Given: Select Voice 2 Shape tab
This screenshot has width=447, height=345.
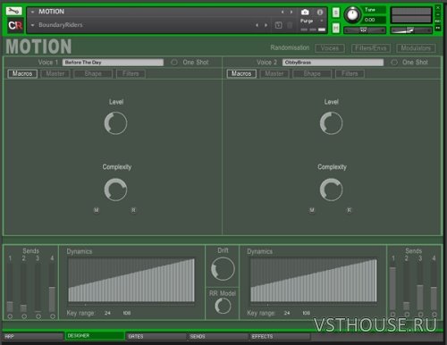Looking at the screenshot, I should (x=312, y=73).
